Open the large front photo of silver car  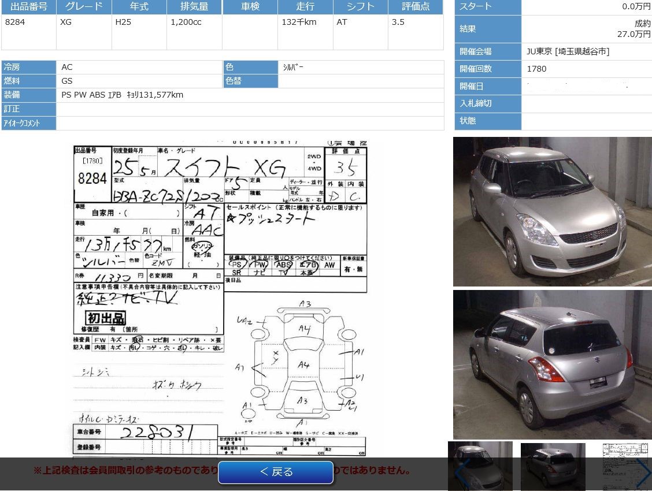pyautogui.click(x=552, y=211)
